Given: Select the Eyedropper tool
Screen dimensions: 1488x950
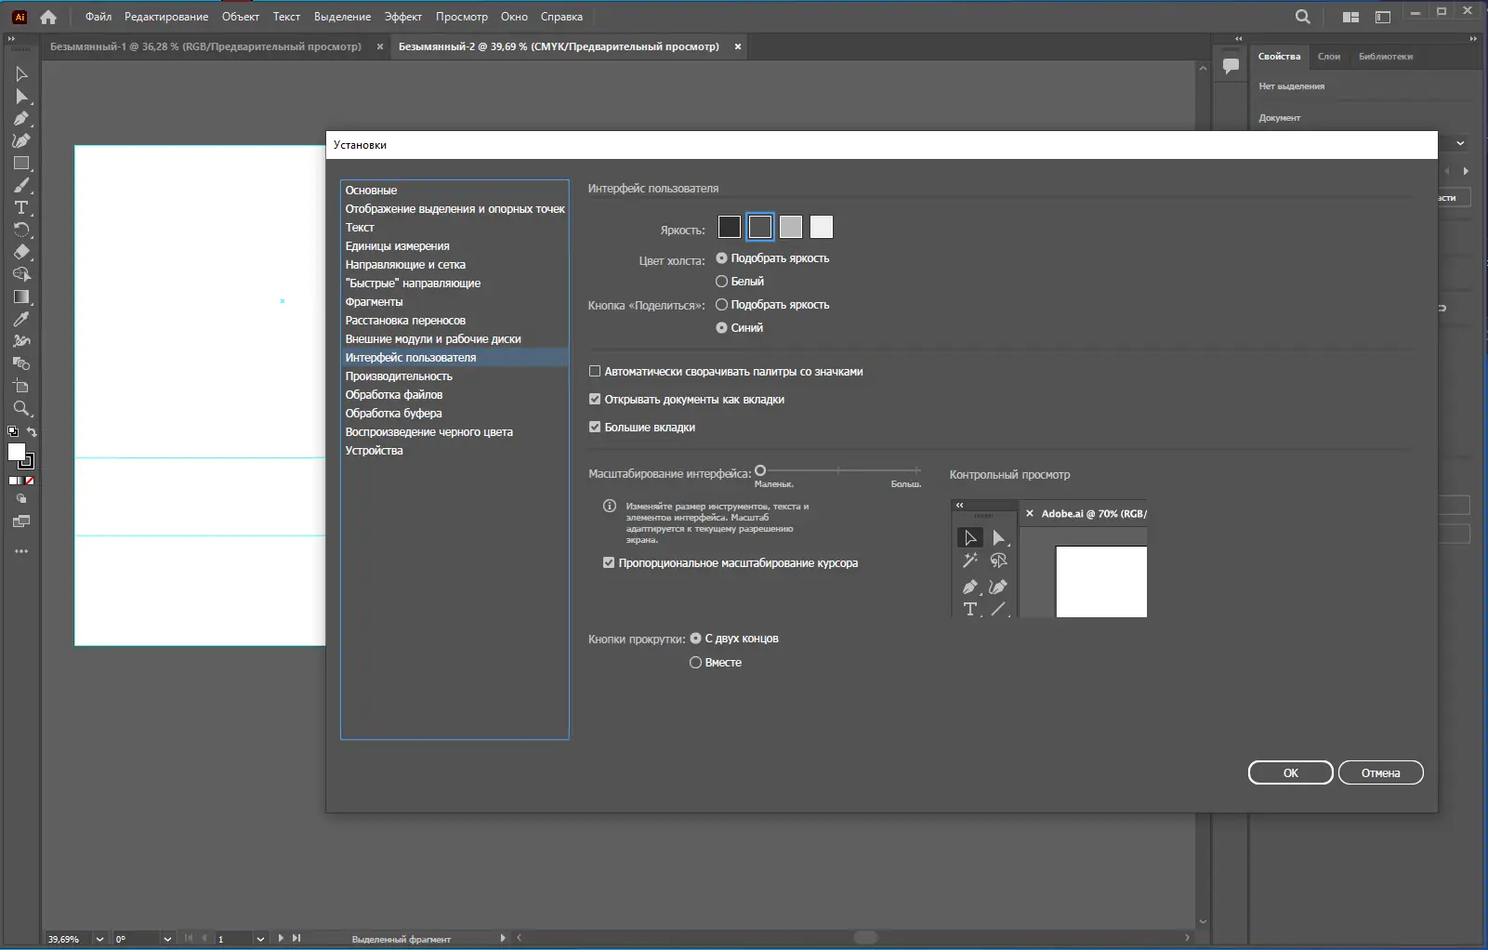Looking at the screenshot, I should (x=21, y=320).
